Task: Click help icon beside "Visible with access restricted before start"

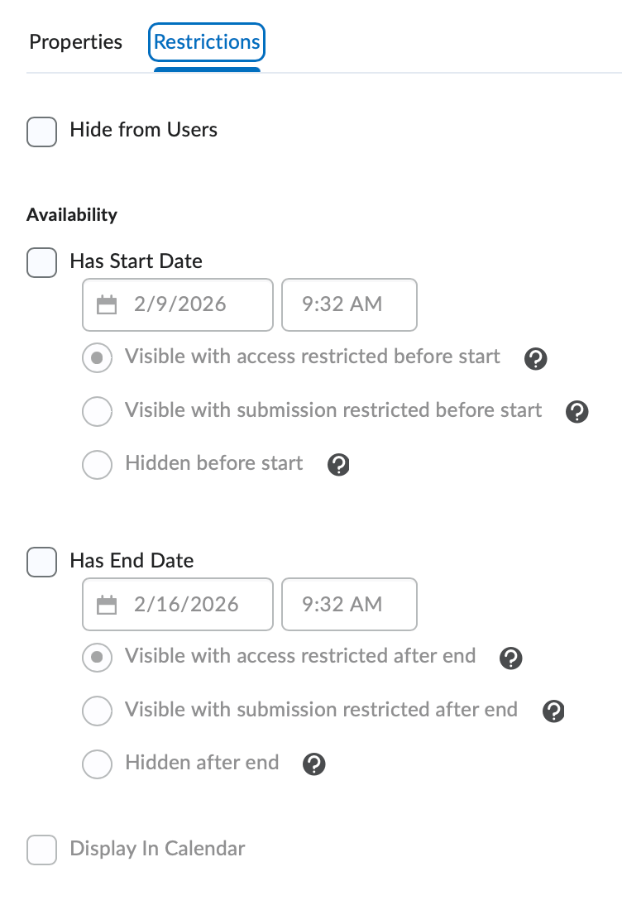Action: click(x=535, y=359)
